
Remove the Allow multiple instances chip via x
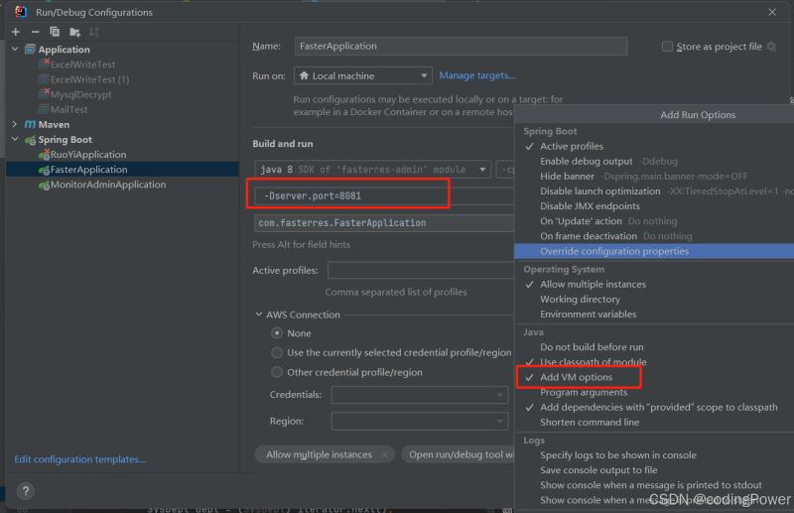pyautogui.click(x=385, y=454)
